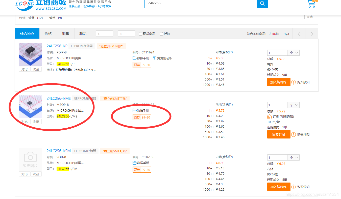This screenshot has height=199, width=341.
Task: Click the 多选 multi-select button
Action: click(x=309, y=17)
